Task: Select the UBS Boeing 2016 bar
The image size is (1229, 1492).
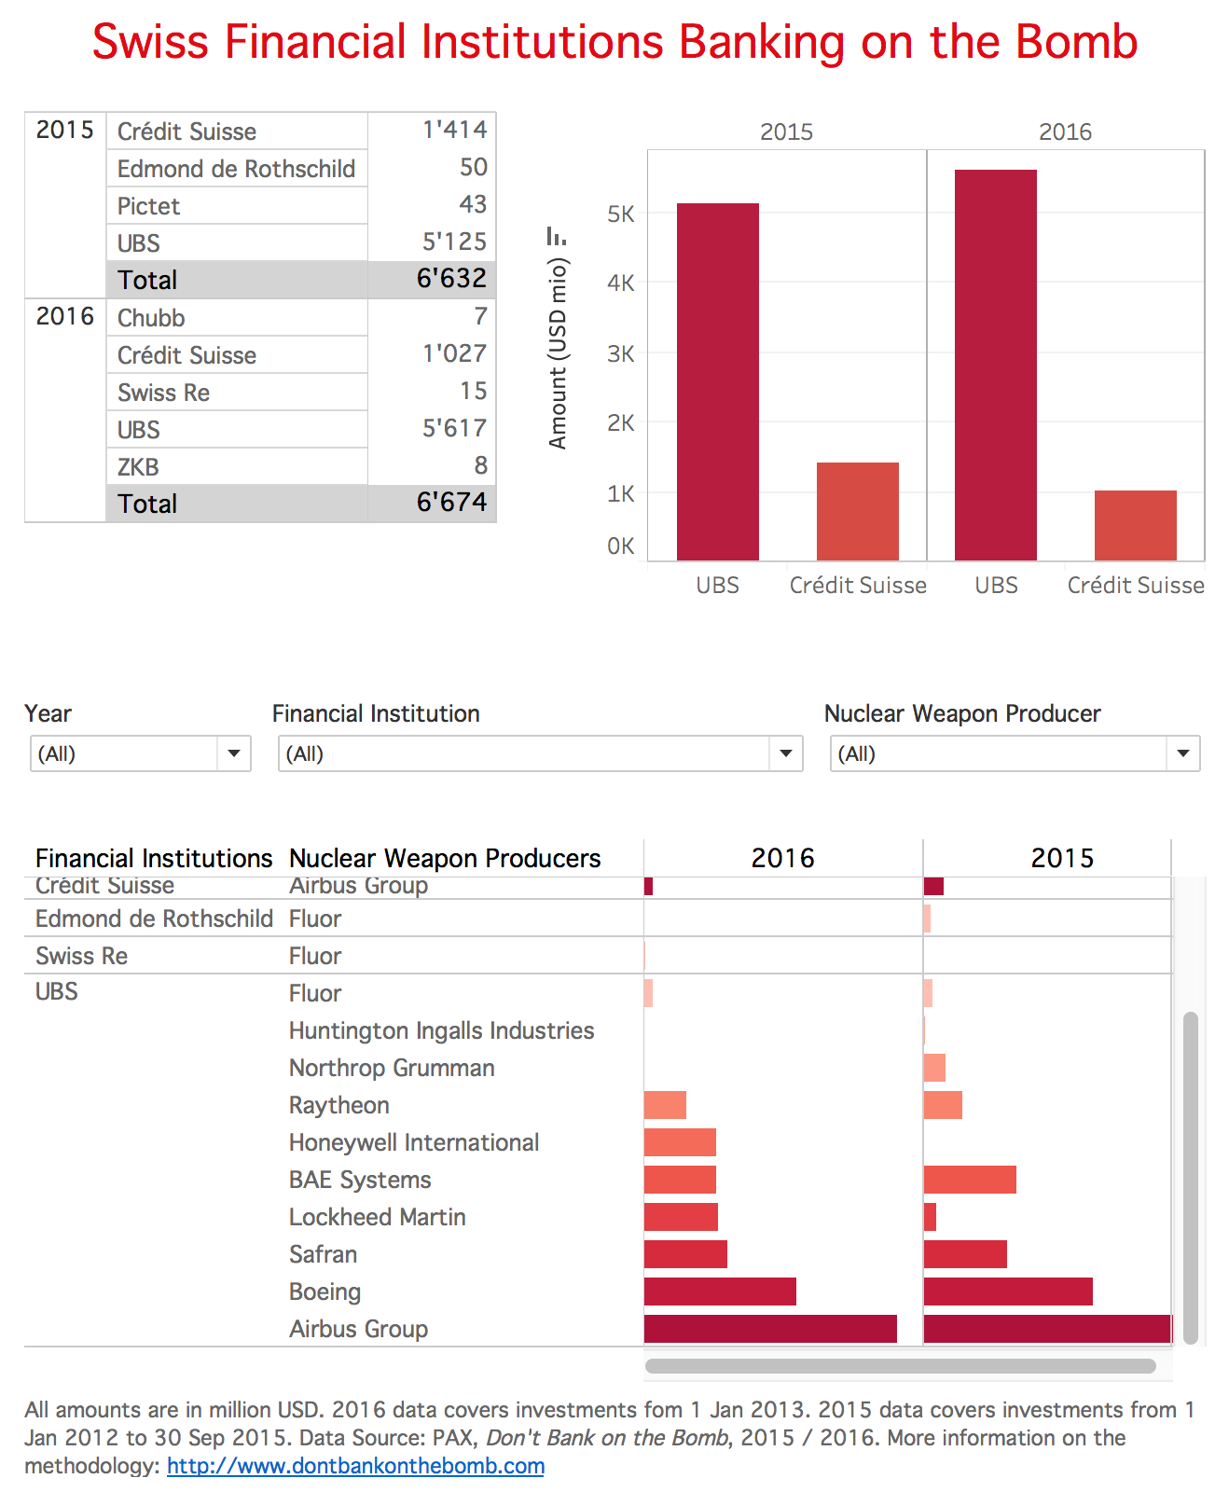Action: (x=720, y=1292)
